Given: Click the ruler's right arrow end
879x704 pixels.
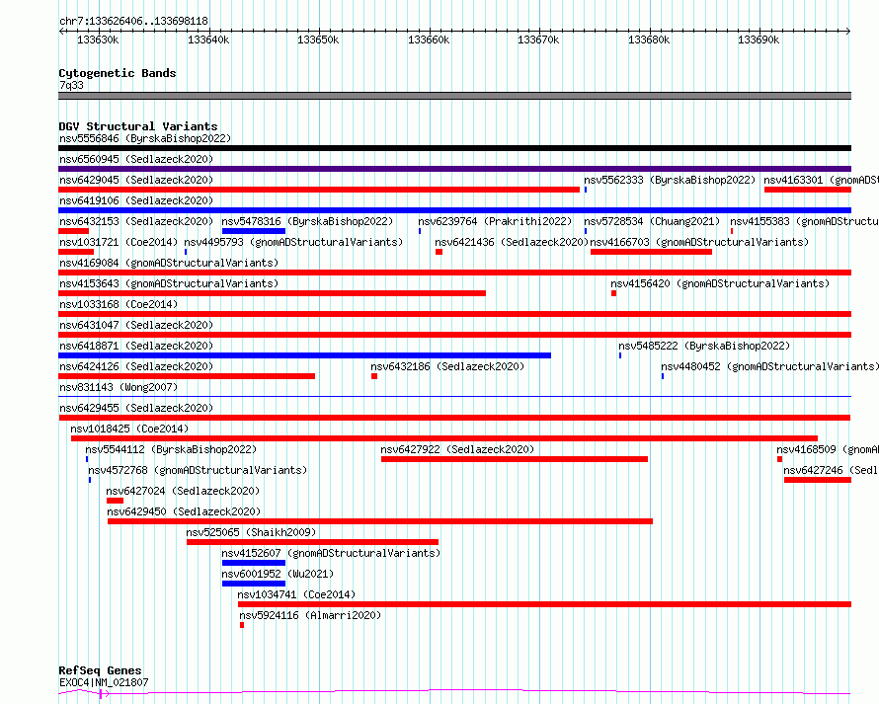Looking at the screenshot, I should pyautogui.click(x=848, y=32).
